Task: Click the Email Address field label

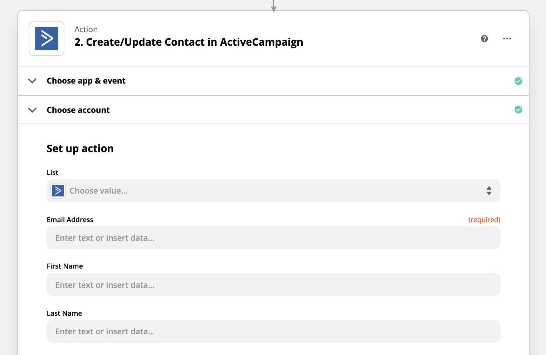Action: pos(70,220)
